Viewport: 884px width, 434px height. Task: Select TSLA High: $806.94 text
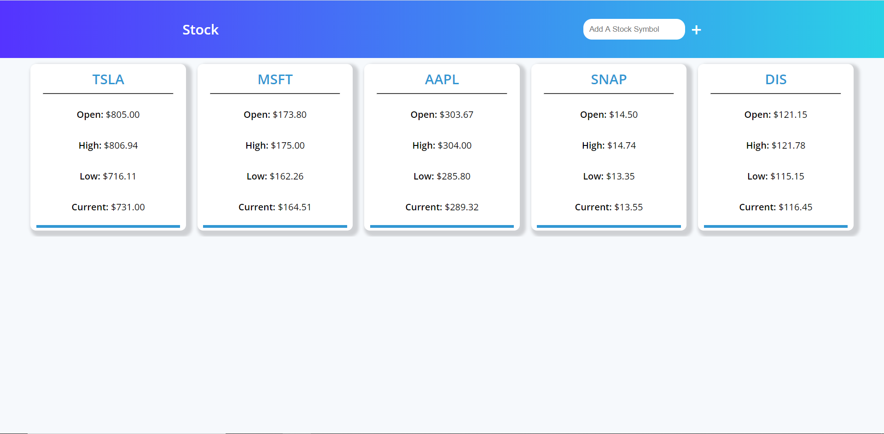[x=108, y=145]
